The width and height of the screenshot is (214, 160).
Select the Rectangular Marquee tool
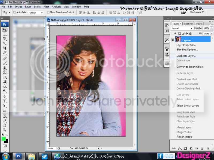click(x=5, y=34)
